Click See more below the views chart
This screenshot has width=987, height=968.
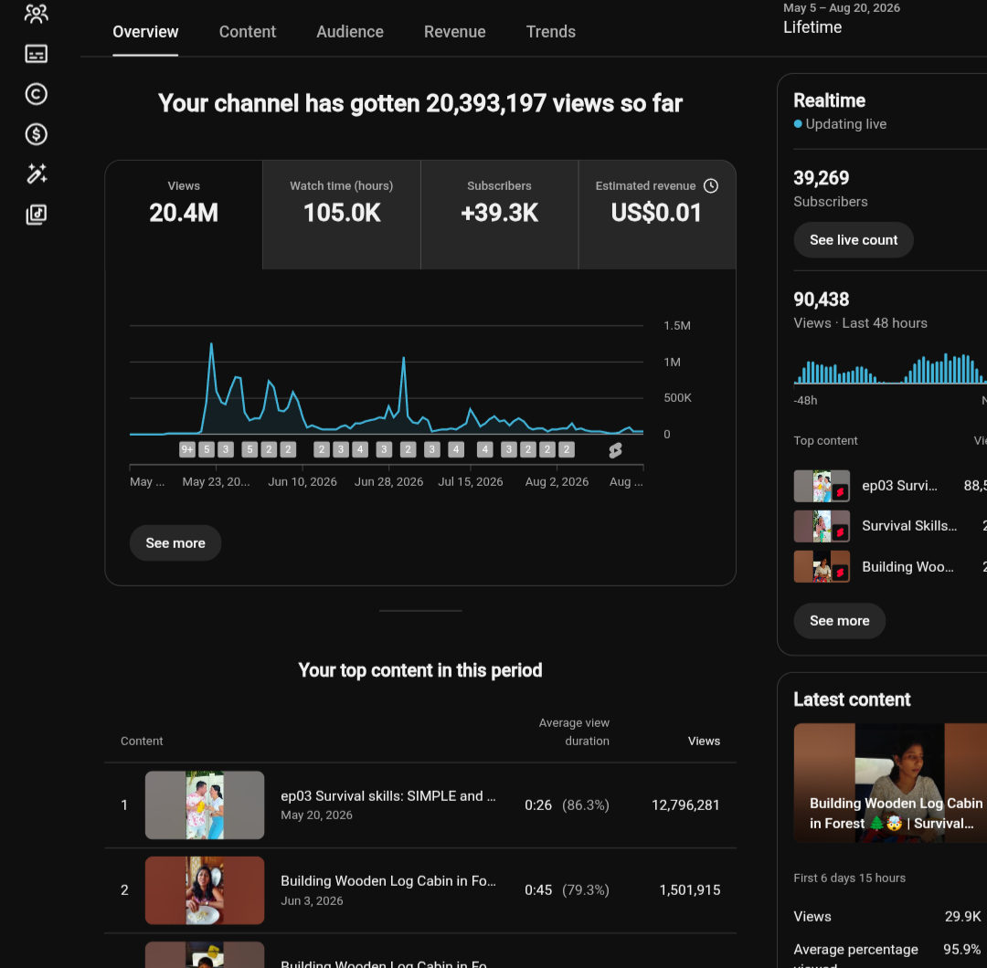[x=175, y=542]
